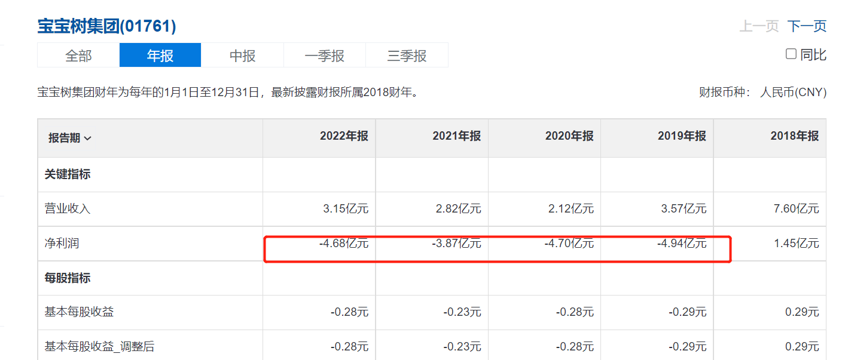Viewport: 848px width, 360px height.
Task: Select net profit value -4.94亿元
Action: point(682,244)
